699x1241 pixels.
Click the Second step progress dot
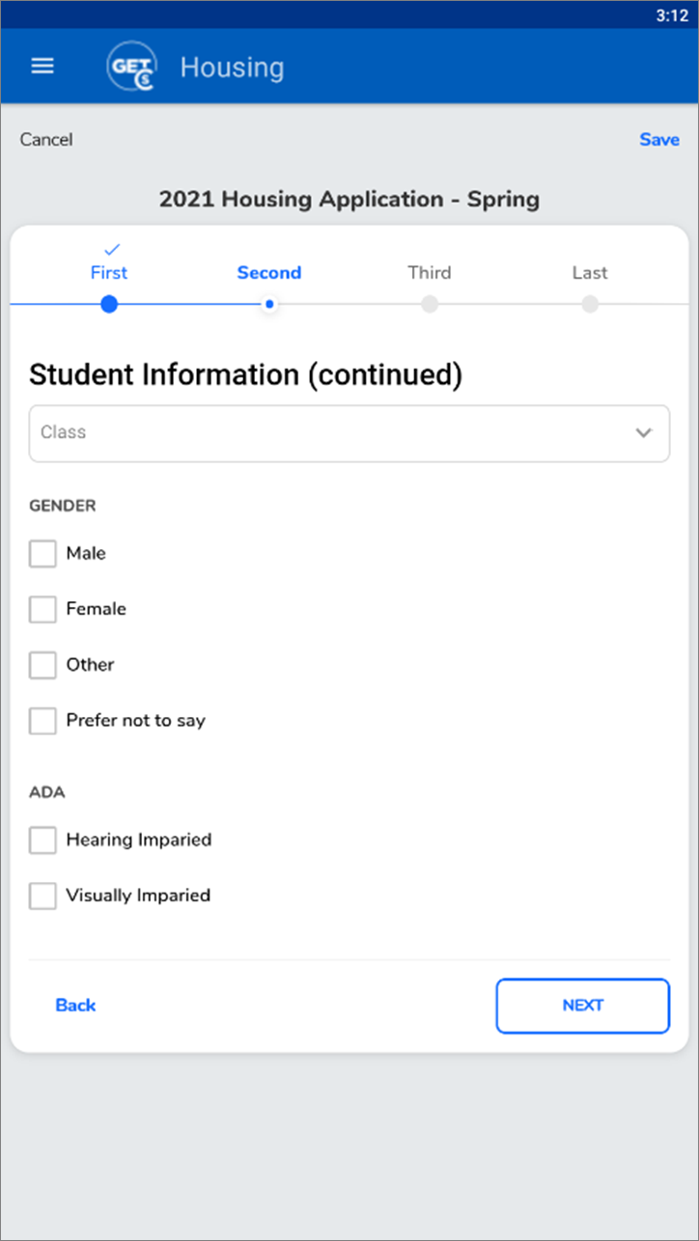click(269, 305)
